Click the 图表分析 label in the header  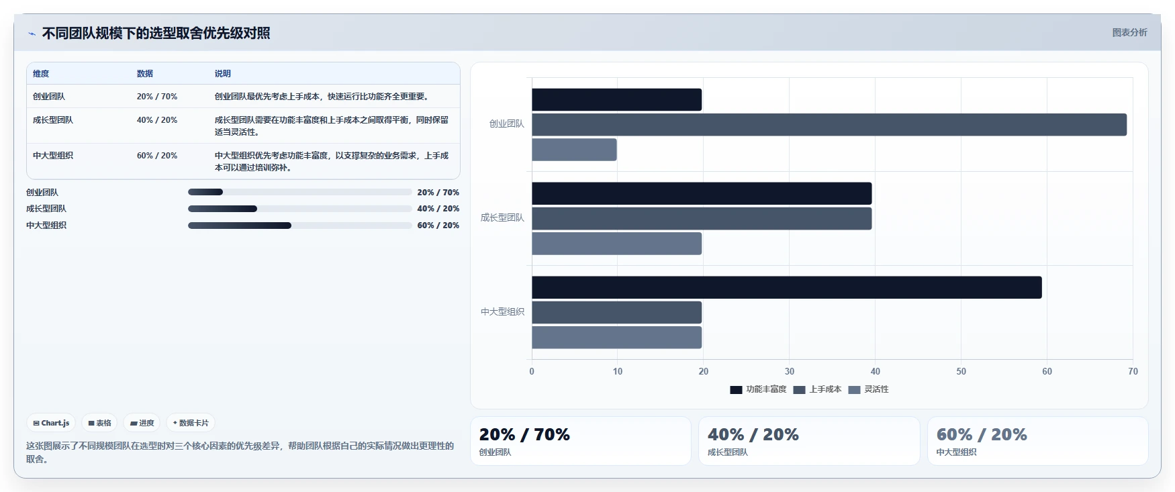click(x=1129, y=32)
